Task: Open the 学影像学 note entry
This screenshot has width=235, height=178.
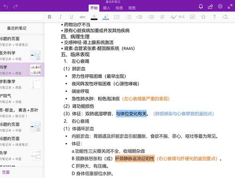Action: (22, 84)
